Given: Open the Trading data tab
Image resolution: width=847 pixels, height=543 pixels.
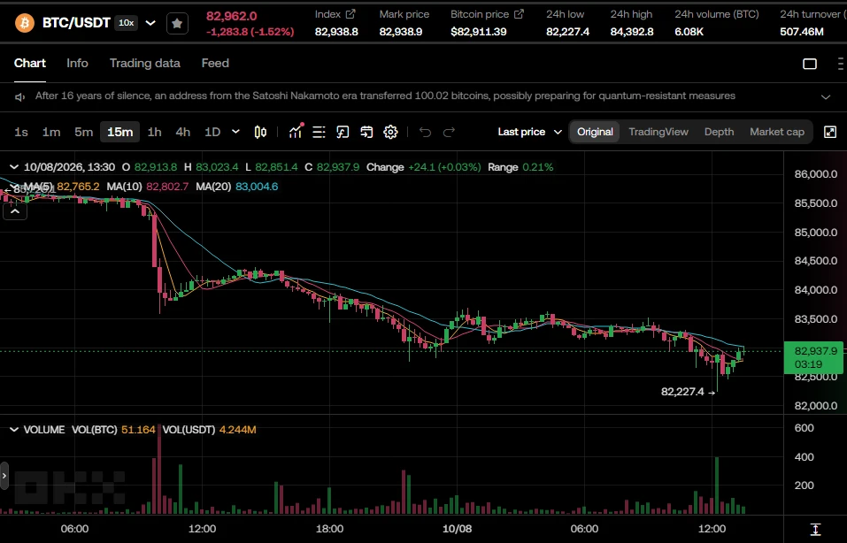Looking at the screenshot, I should [x=145, y=63].
